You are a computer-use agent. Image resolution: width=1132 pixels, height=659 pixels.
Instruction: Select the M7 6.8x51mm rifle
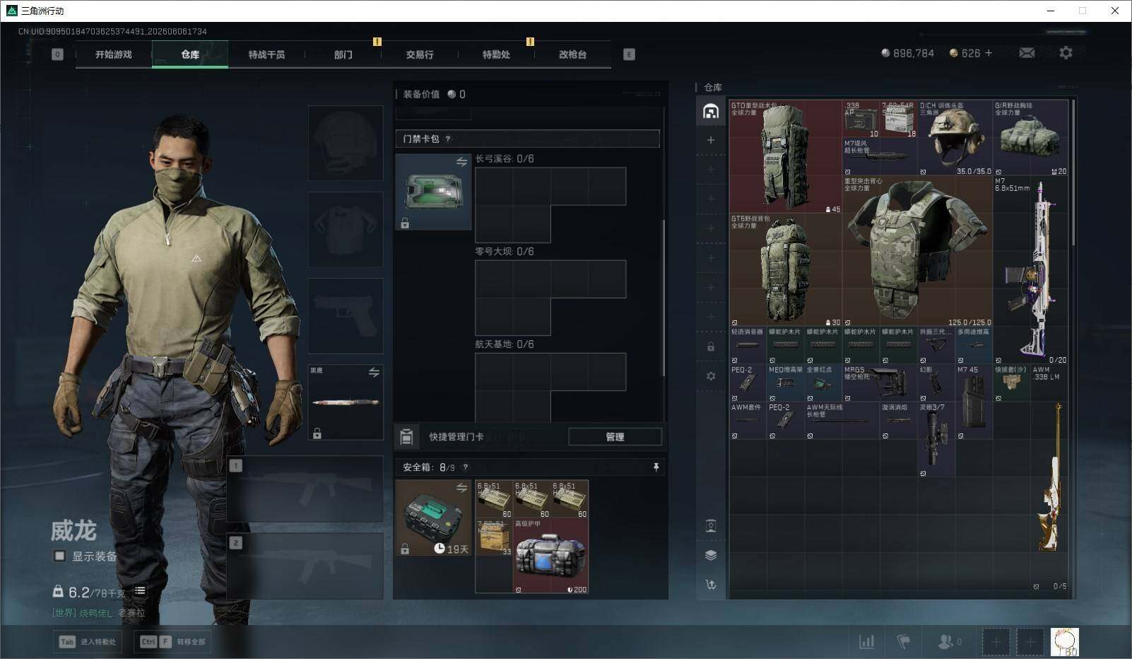pos(1031,270)
